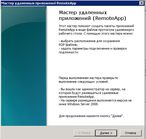The height and width of the screenshot is (139, 146).
Task: Click the "RDP-файлов;" text
Action: (x=68, y=45)
